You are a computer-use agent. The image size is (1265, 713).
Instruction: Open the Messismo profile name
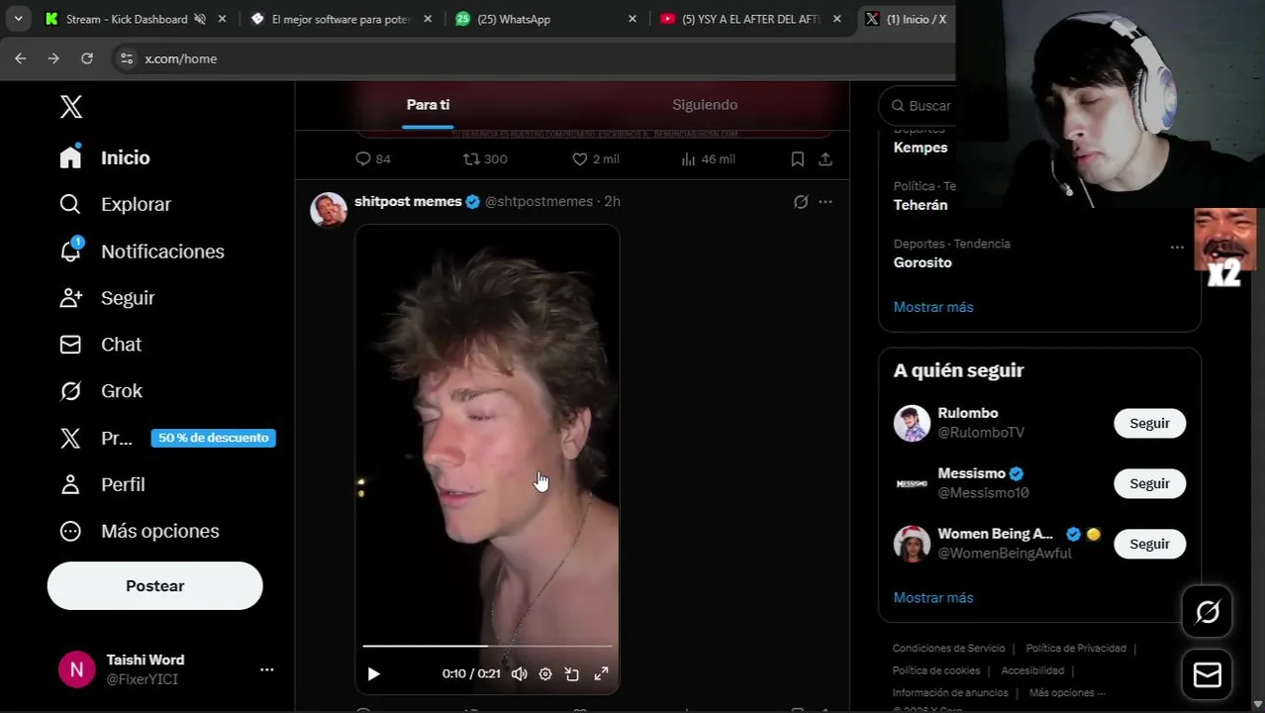pyautogui.click(x=971, y=473)
